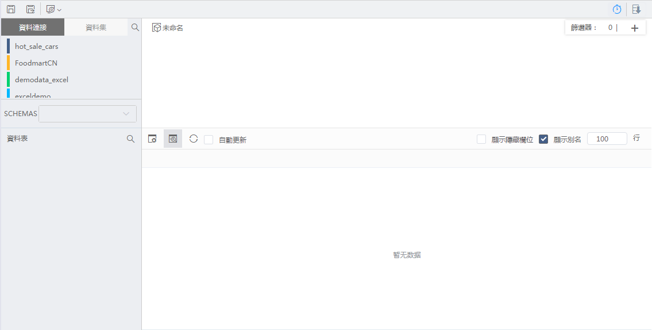Click the row count field showing 100
Viewport: 652px width, 330px height.
[x=607, y=139]
